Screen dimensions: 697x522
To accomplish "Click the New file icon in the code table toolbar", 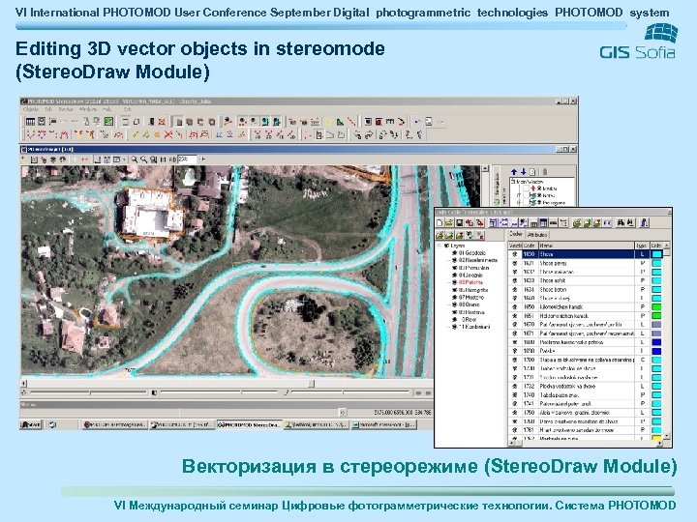I will tap(439, 223).
